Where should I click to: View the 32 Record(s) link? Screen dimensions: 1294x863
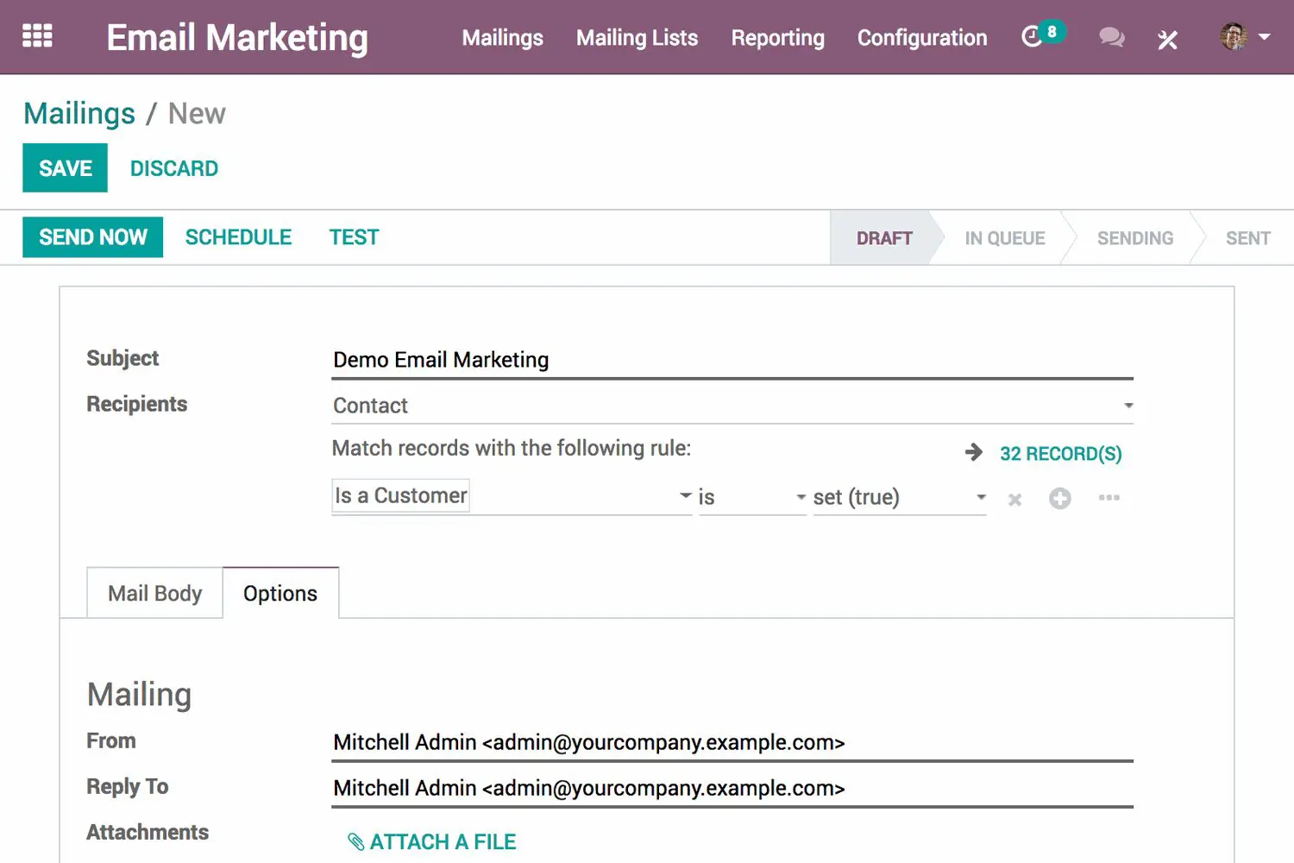[x=1060, y=454]
